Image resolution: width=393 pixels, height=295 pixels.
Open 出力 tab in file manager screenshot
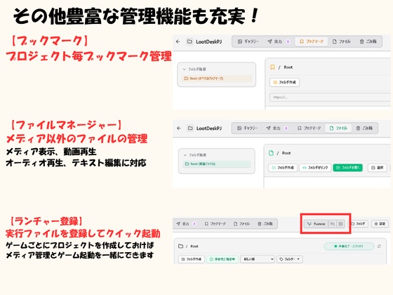click(x=277, y=128)
